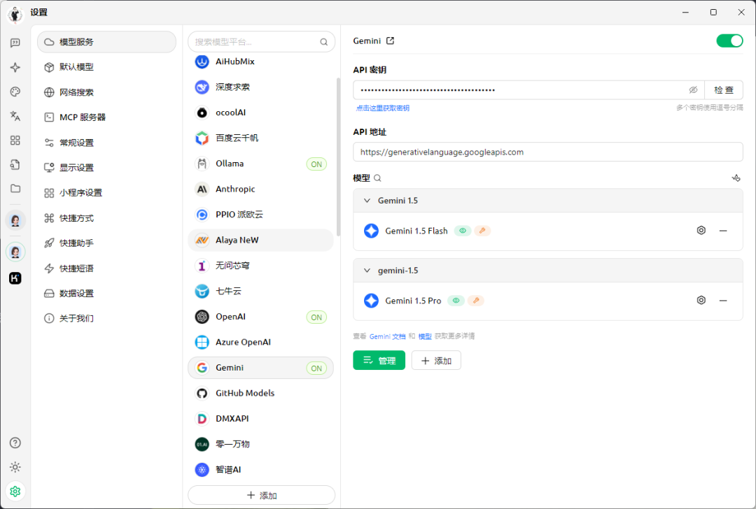Open settings gear for Gemini 1.5 Flash
The width and height of the screenshot is (756, 509).
(701, 231)
